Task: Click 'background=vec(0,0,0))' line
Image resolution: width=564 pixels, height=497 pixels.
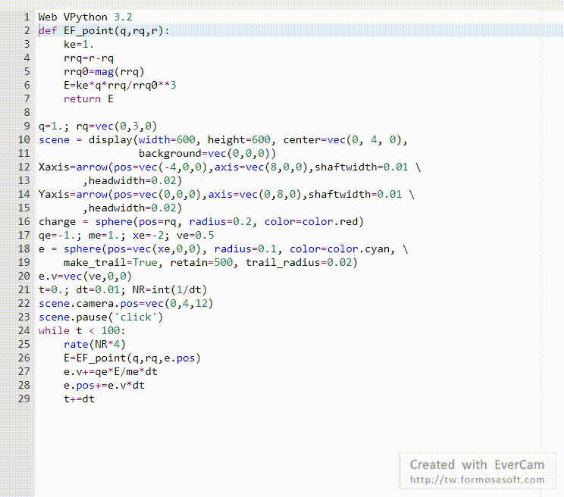Action: click(208, 154)
